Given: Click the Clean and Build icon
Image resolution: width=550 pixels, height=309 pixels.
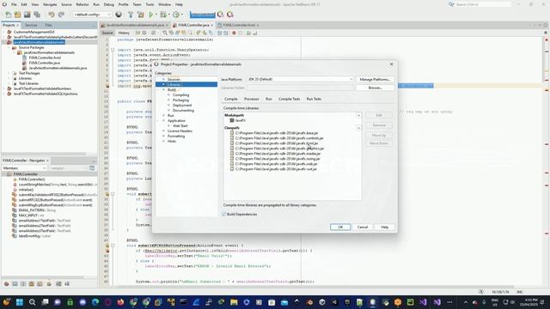Looking at the screenshot, I should pos(141,15).
